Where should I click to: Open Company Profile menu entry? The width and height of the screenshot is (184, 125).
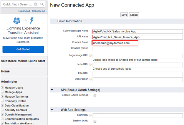point(15,101)
